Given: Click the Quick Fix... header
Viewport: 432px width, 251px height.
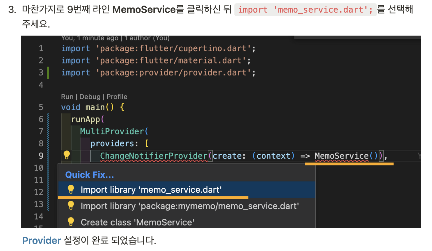Looking at the screenshot, I should pyautogui.click(x=90, y=175).
